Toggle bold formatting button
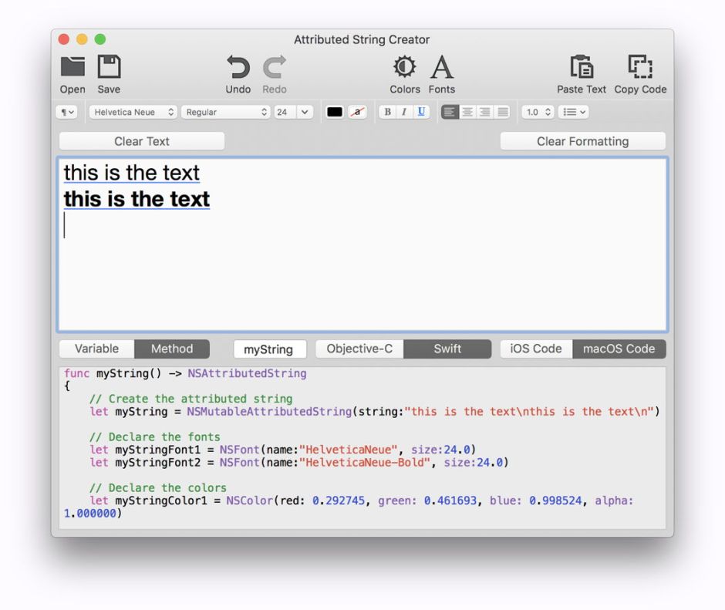This screenshot has width=725, height=610. [387, 112]
